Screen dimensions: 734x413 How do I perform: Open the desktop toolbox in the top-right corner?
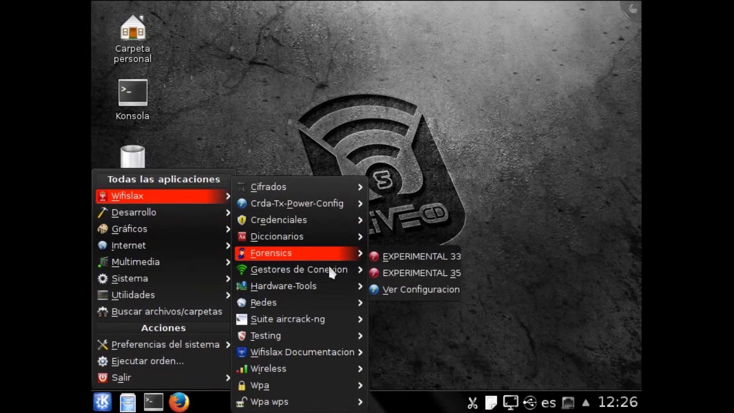[x=631, y=10]
